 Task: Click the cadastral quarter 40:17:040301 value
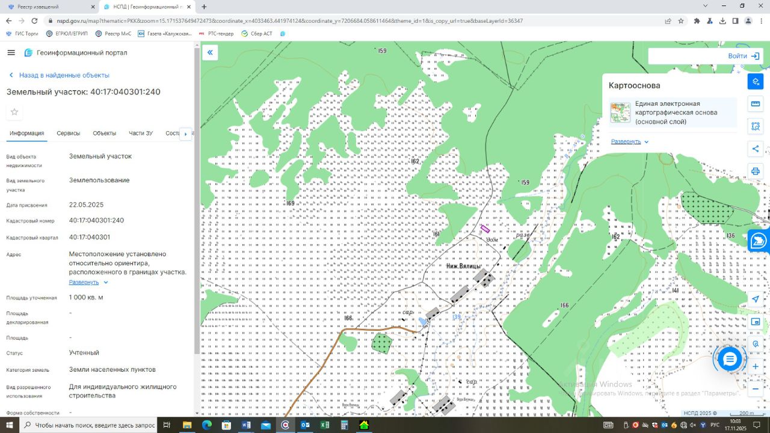coord(90,237)
